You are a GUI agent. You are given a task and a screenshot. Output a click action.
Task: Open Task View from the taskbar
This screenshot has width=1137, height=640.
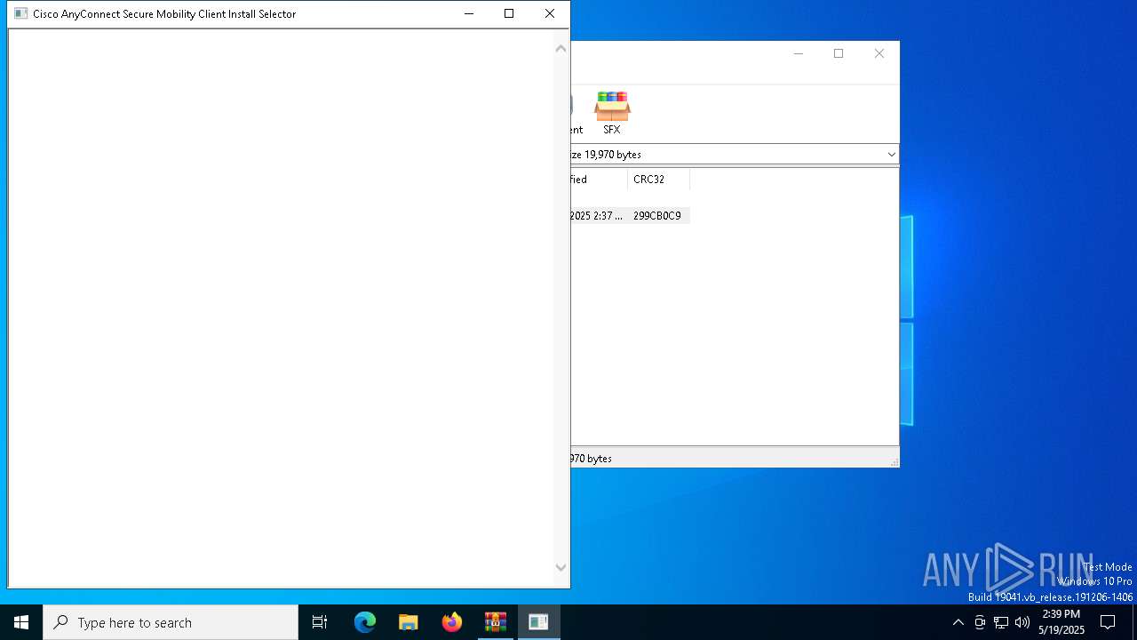click(320, 622)
